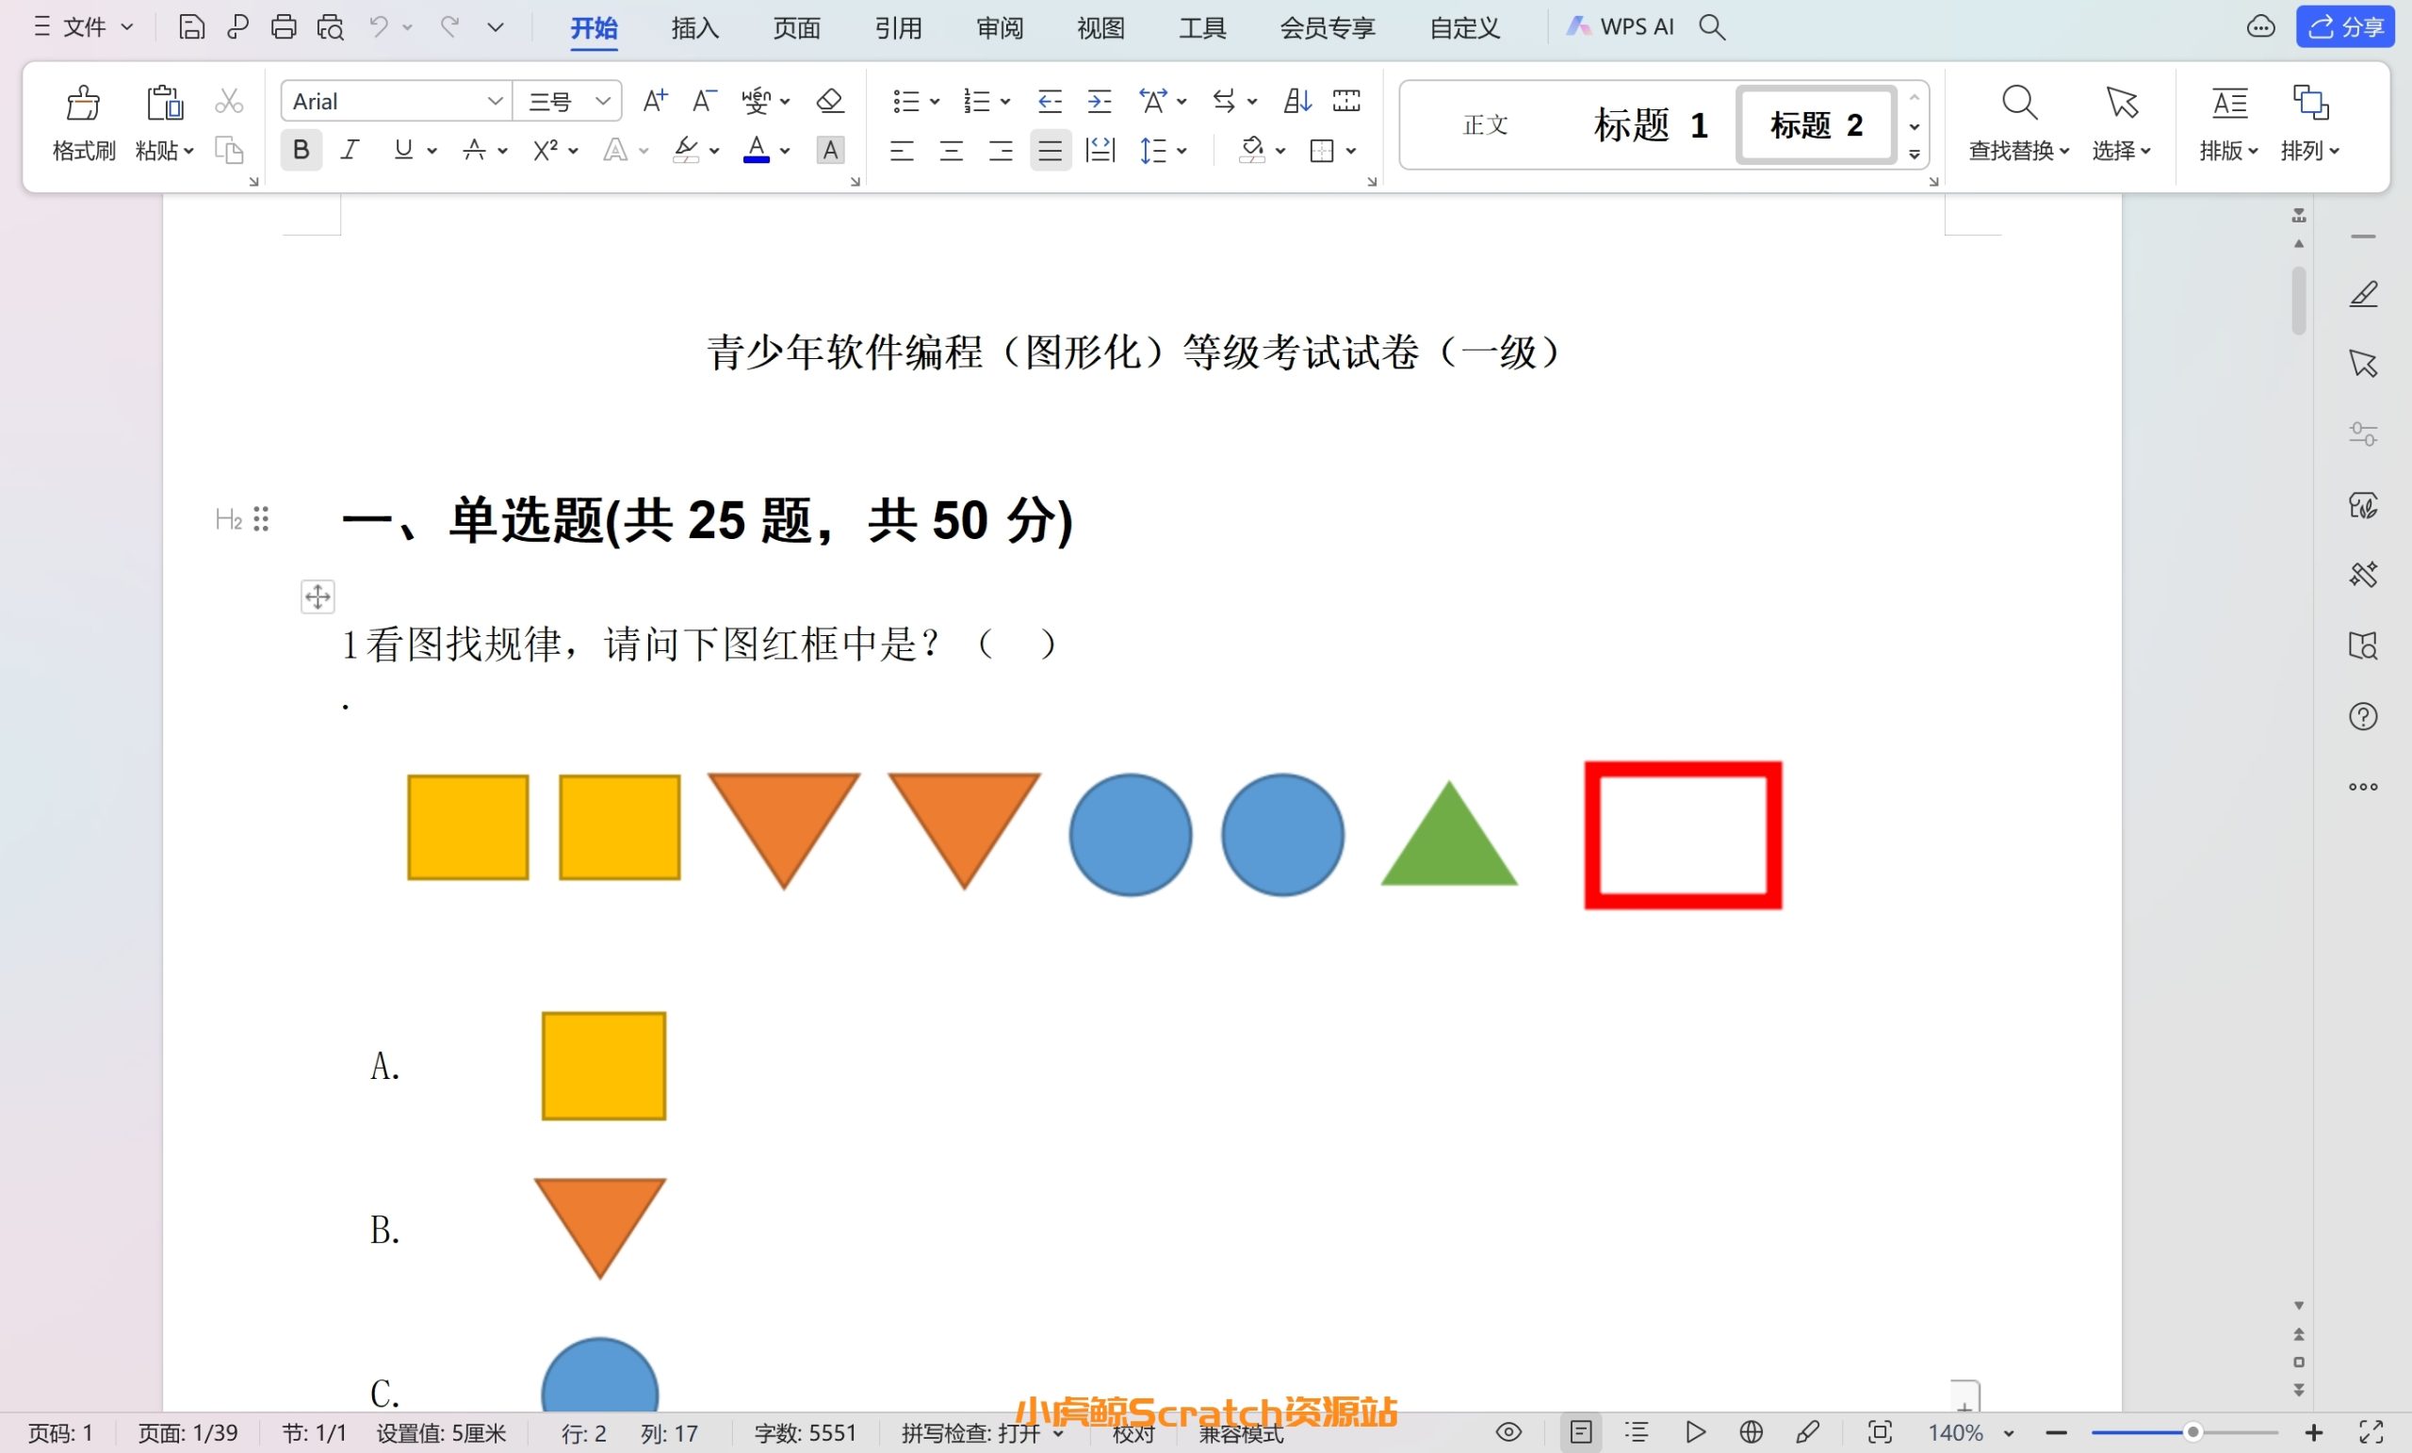Click the Undo arrow icon
Screen dimensions: 2412x1453
[379, 27]
